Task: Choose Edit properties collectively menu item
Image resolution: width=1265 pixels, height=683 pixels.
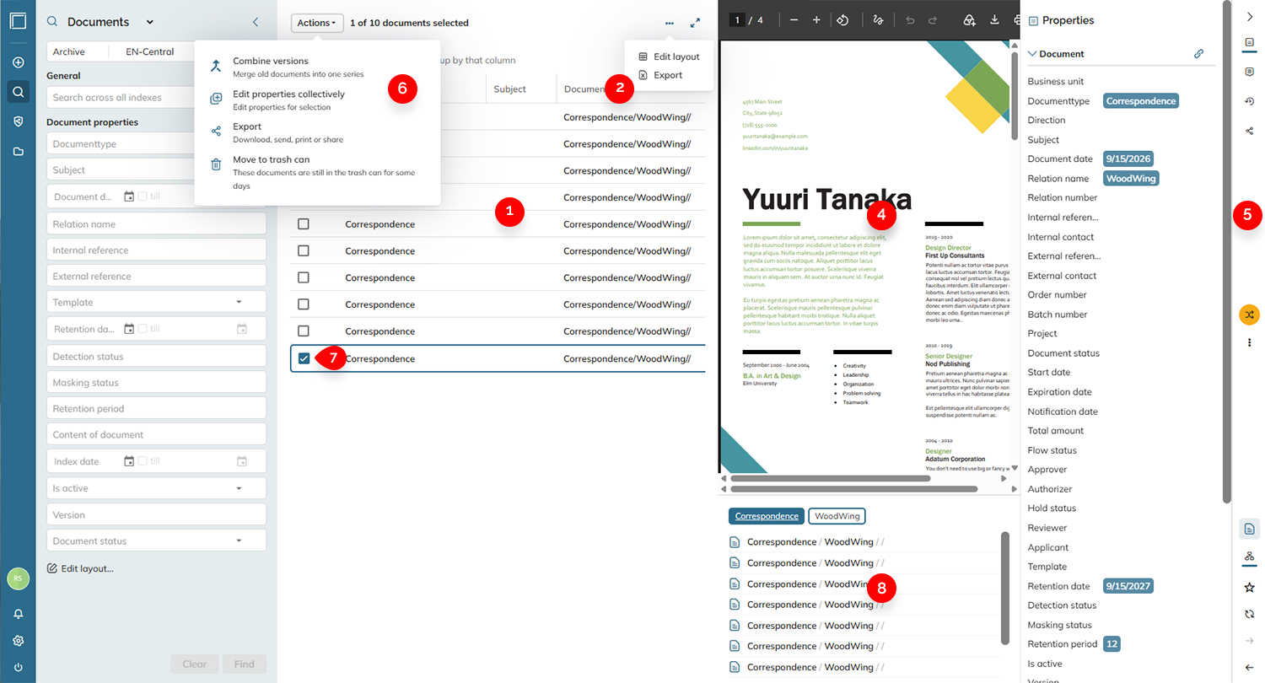Action: tap(317, 99)
